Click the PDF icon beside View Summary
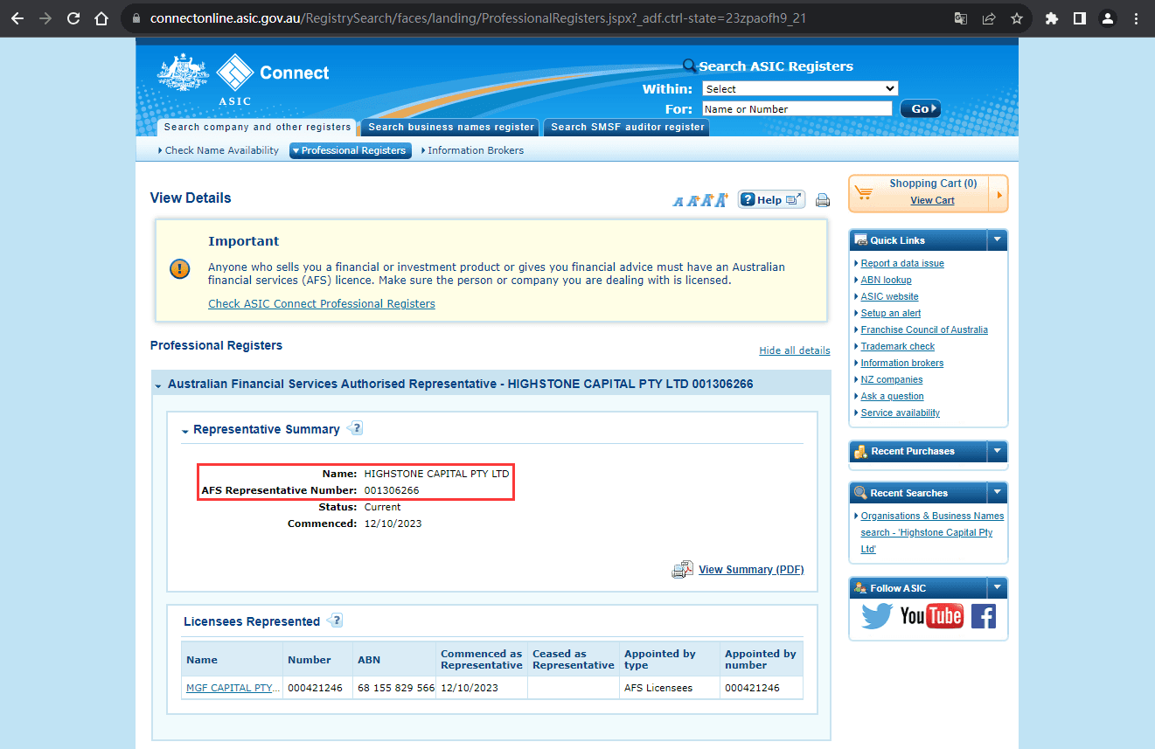 (x=683, y=569)
